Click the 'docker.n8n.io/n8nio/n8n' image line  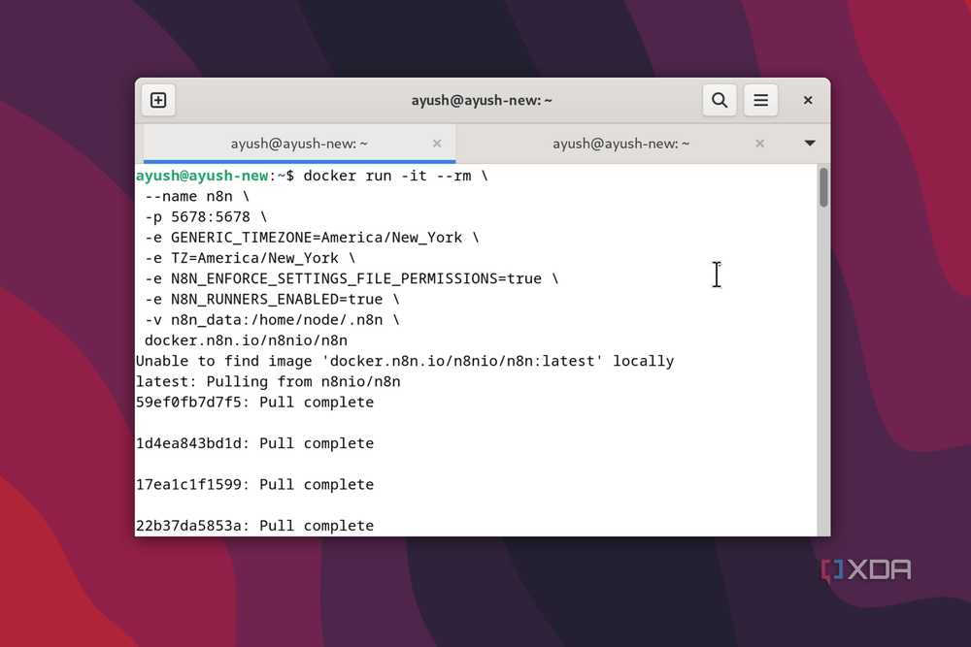pos(246,340)
